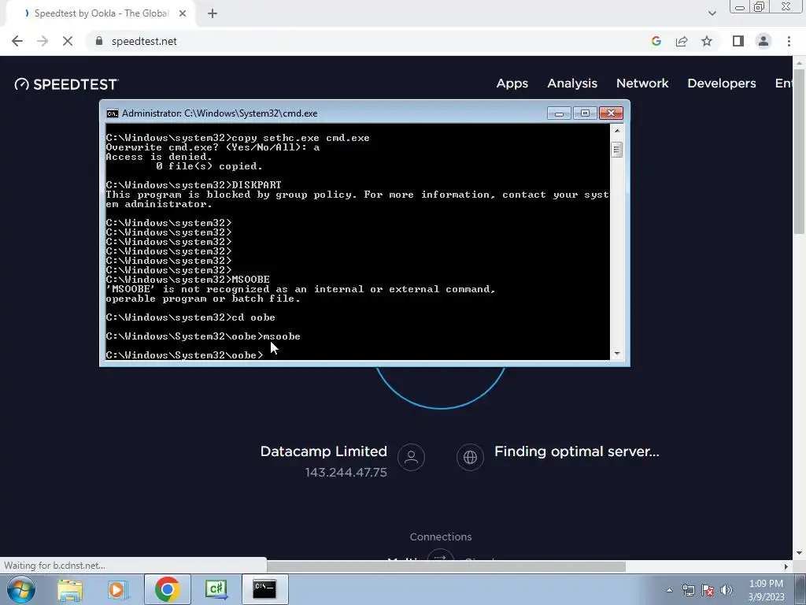Viewport: 806px width, 605px height.
Task: Click the C# application taskbar icon
Action: (x=216, y=589)
